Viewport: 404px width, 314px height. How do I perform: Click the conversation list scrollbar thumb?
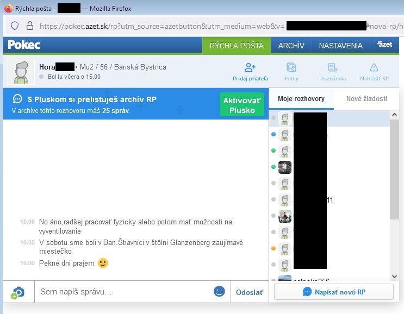click(x=394, y=169)
